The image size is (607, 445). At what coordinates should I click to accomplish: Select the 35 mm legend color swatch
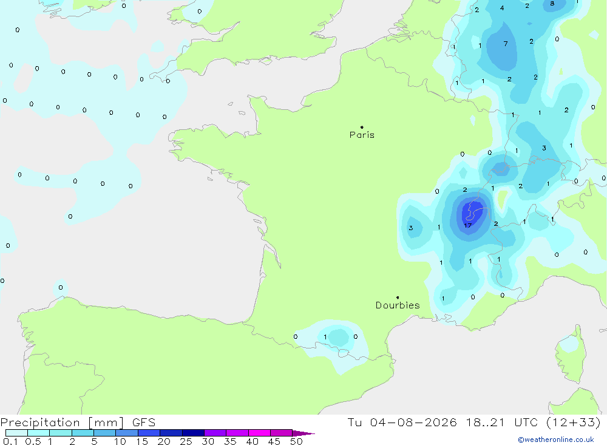[x=237, y=433]
